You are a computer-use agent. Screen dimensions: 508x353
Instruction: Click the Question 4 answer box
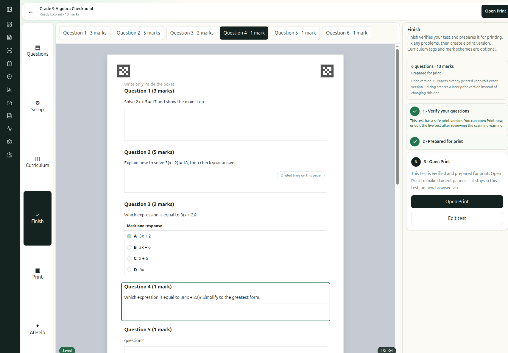[x=225, y=311]
